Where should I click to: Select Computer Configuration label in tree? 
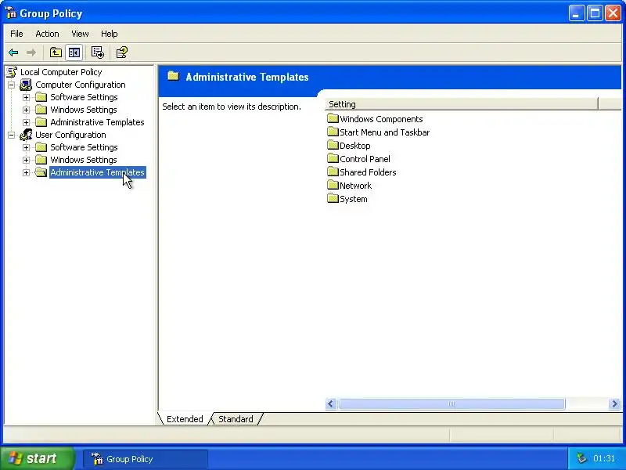click(81, 85)
